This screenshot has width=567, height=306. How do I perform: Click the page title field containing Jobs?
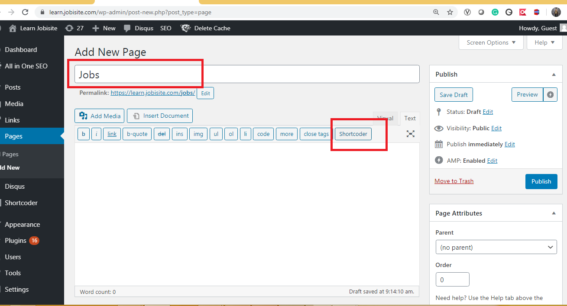(247, 74)
